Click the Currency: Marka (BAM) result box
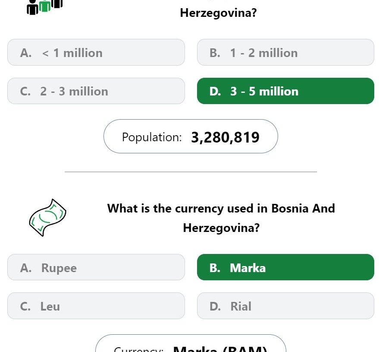The width and height of the screenshot is (379, 352). point(191,343)
